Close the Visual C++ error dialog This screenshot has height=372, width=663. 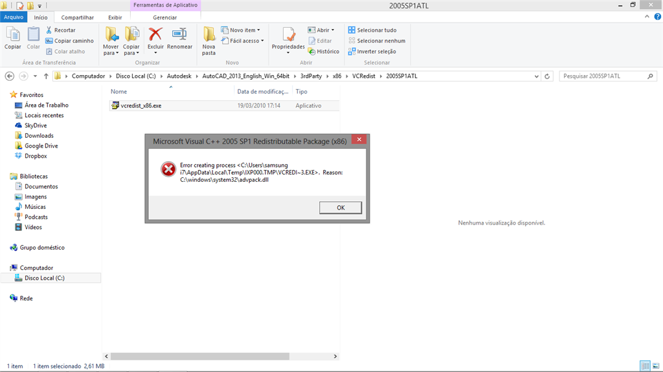[359, 140]
